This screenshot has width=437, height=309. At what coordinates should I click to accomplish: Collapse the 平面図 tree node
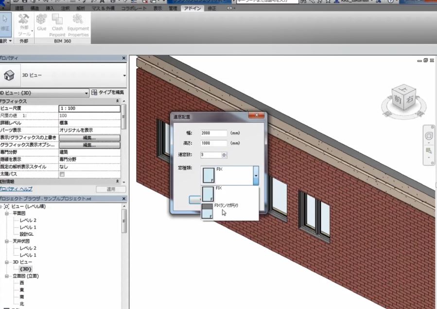coord(7,213)
